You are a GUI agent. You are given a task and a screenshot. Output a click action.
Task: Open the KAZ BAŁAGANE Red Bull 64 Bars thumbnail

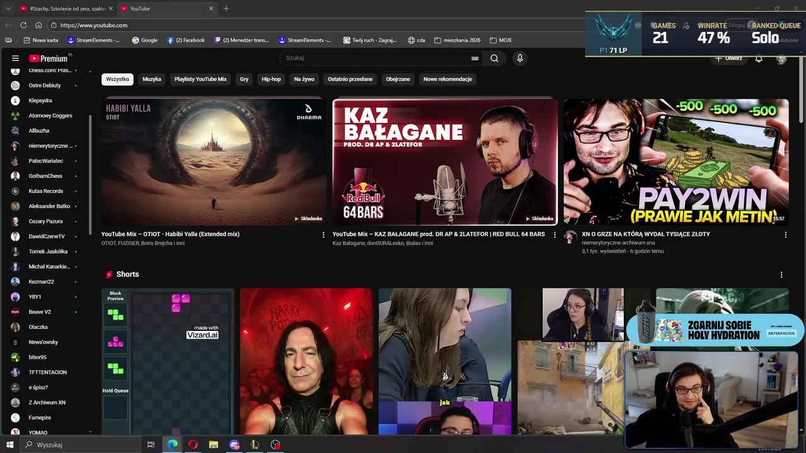[445, 162]
